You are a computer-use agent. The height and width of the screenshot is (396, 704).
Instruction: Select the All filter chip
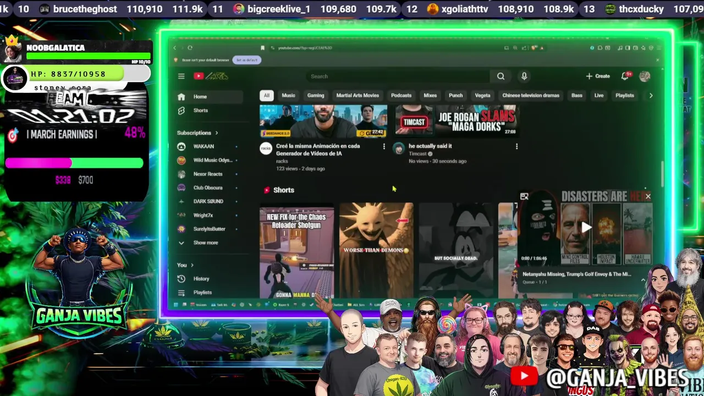(x=266, y=96)
